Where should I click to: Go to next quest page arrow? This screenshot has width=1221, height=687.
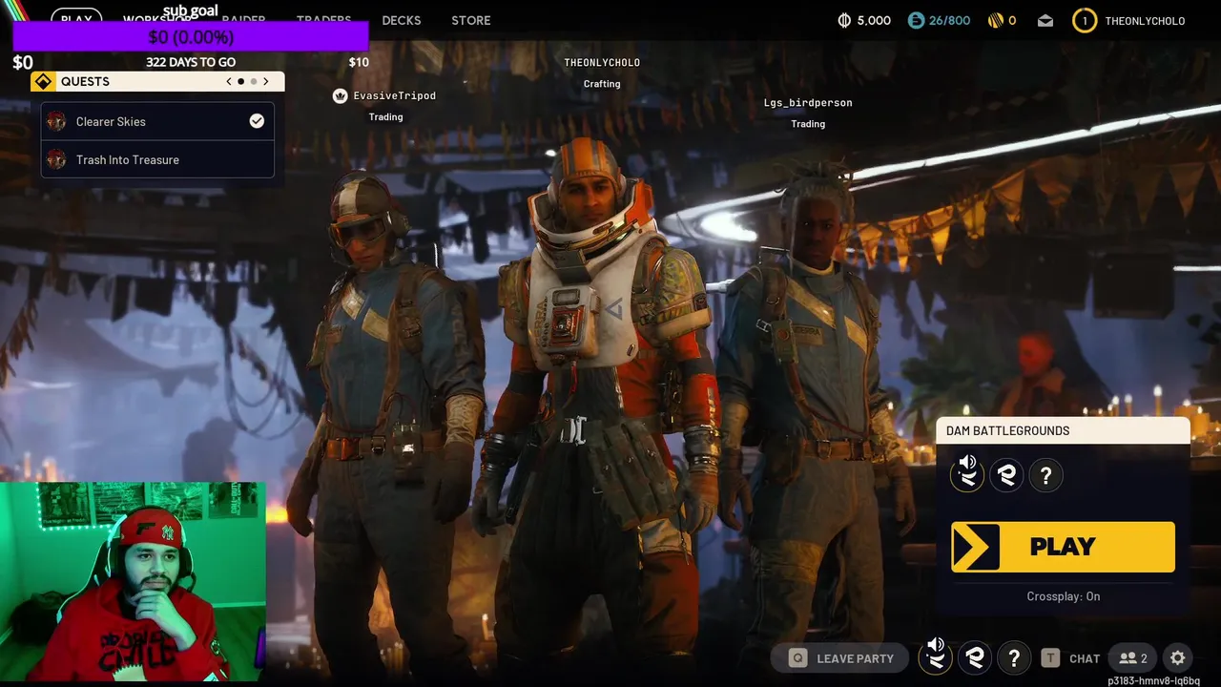click(x=266, y=81)
